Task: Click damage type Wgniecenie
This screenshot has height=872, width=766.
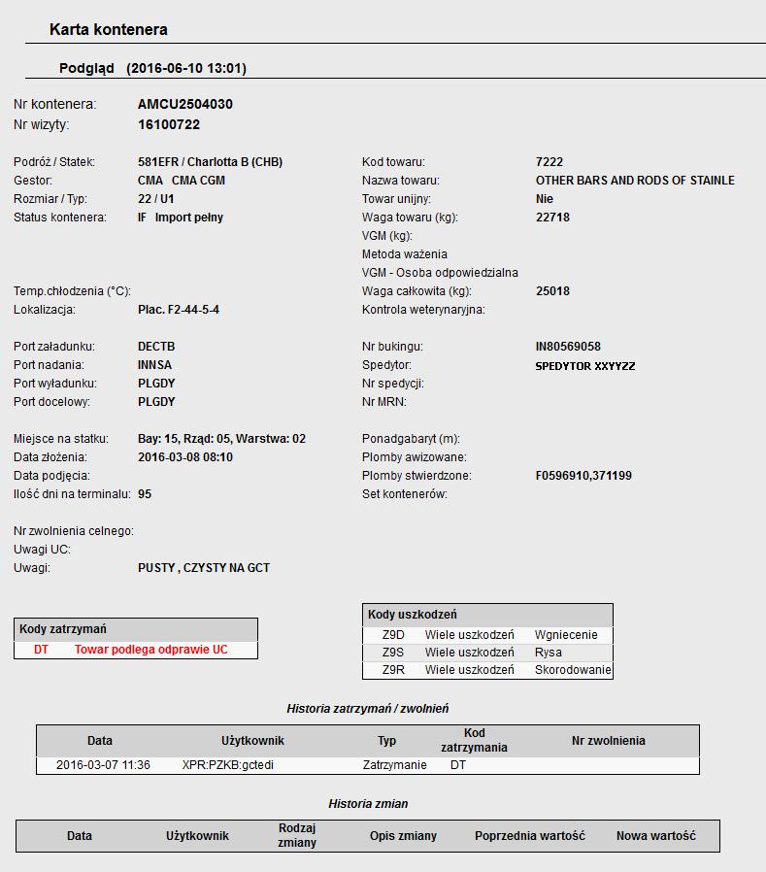Action: pyautogui.click(x=566, y=634)
